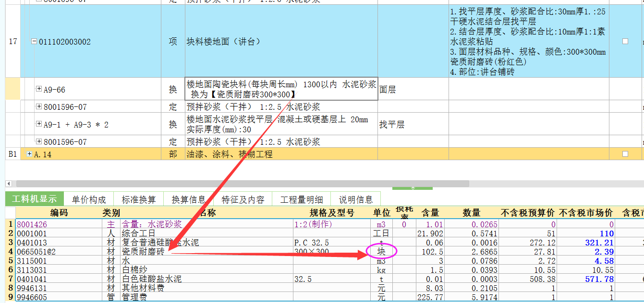Edit the market price 321.21
The width and height of the screenshot is (644, 303).
pos(586,243)
